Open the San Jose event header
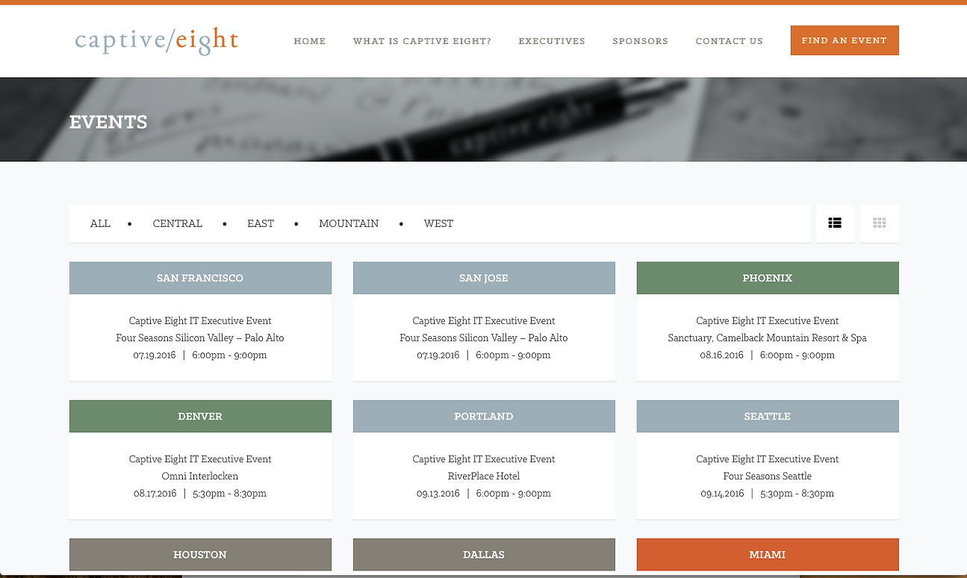The height and width of the screenshot is (578, 967). pos(484,278)
